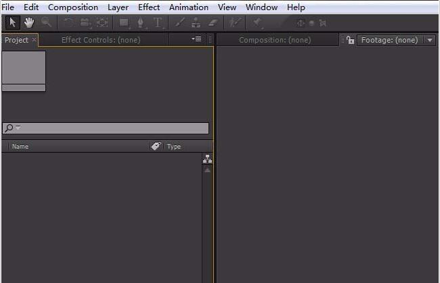
Task: Select the Rotation tool
Action: pos(68,23)
